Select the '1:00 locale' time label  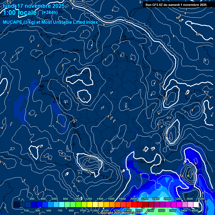[x=20, y=13]
